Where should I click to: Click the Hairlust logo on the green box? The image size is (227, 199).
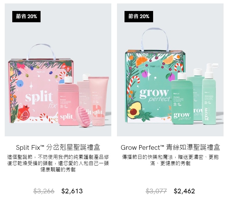[155, 66]
